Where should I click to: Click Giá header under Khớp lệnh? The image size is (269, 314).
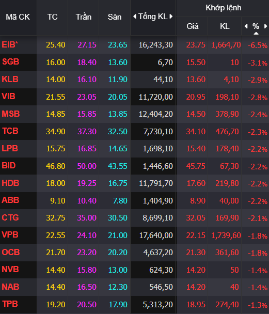pos(193,26)
